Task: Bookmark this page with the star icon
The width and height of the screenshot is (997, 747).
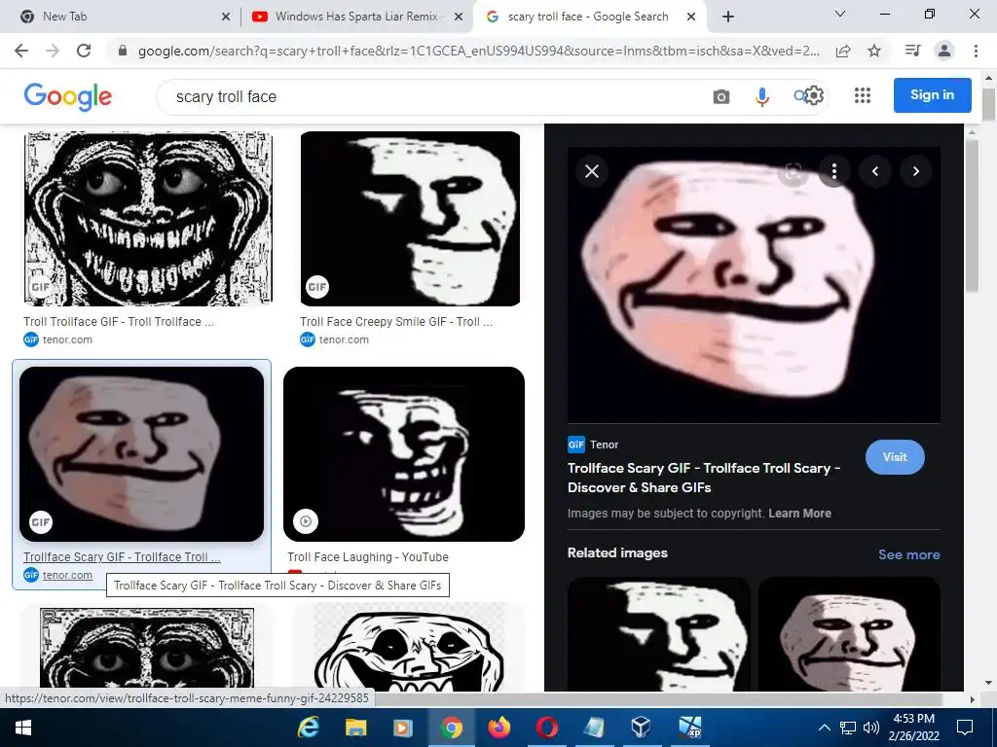Action: (874, 51)
